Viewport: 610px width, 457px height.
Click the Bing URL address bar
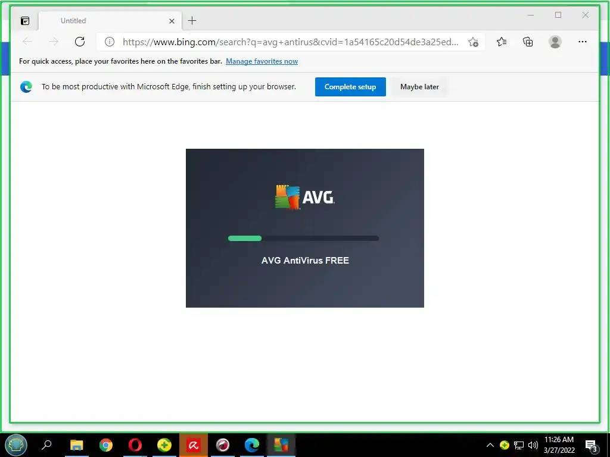tap(290, 42)
